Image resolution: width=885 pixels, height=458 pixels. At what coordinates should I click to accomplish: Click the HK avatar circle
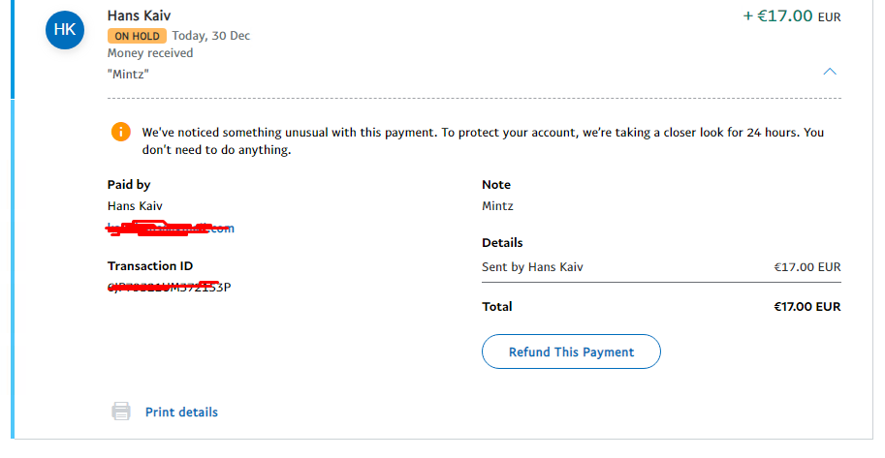click(65, 30)
